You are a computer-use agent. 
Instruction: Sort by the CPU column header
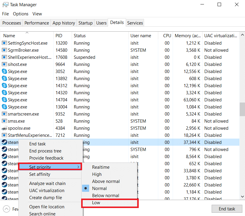coord(166,36)
